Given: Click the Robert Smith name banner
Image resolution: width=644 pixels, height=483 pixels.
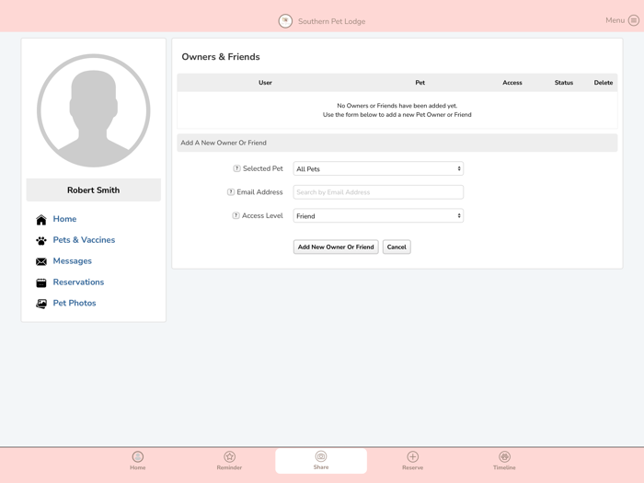Looking at the screenshot, I should [94, 190].
